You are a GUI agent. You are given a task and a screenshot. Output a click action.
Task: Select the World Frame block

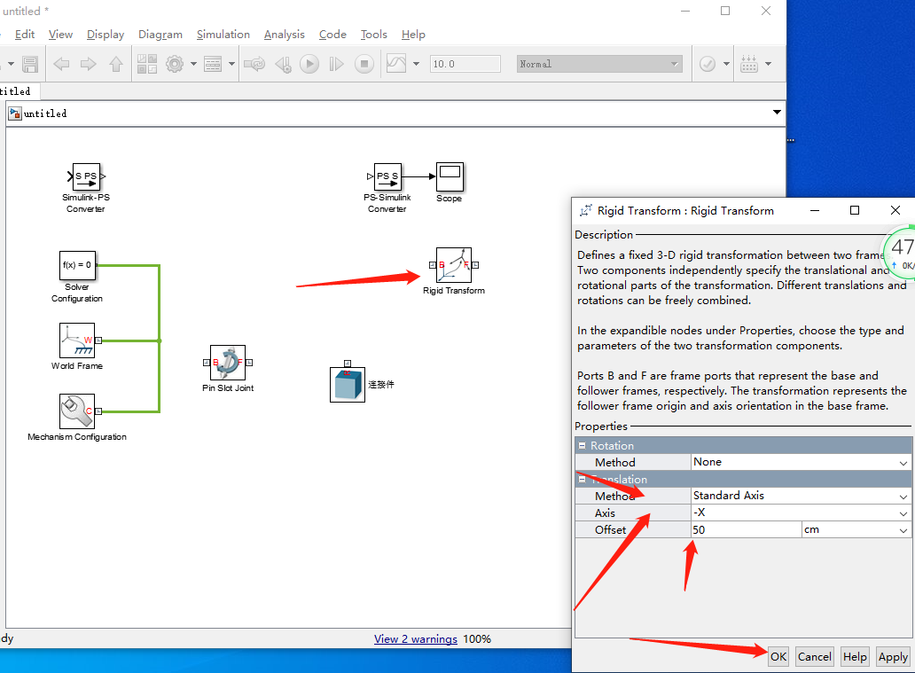click(x=77, y=340)
